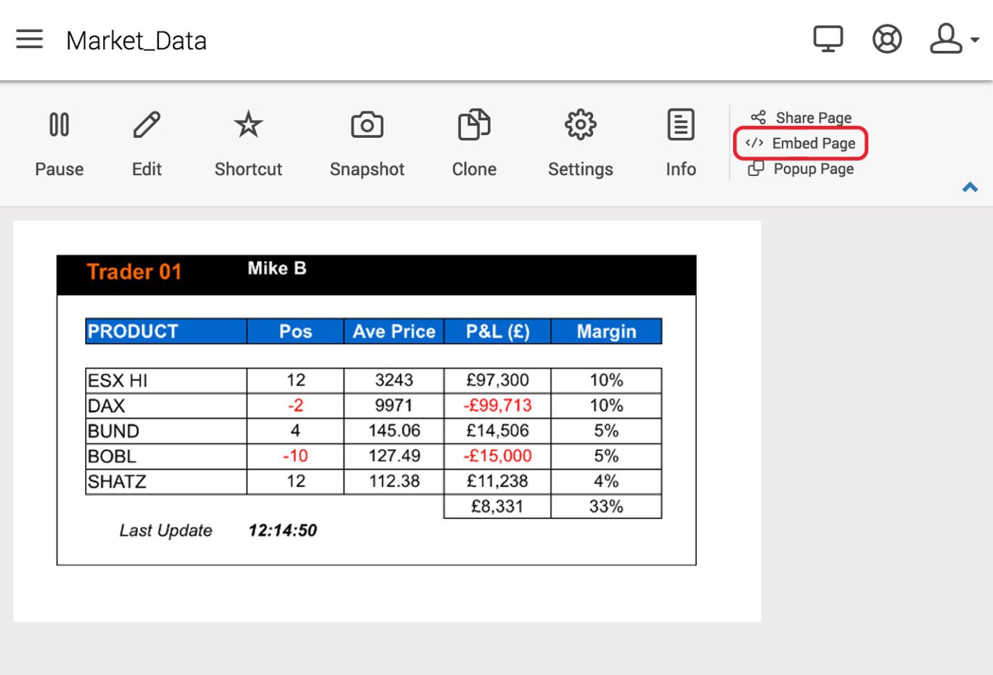Click Share Page link
Image resolution: width=993 pixels, height=675 pixels.
click(x=801, y=118)
